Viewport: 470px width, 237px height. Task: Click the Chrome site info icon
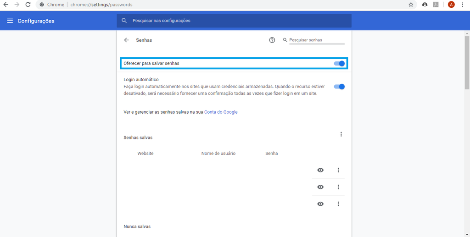click(x=42, y=5)
